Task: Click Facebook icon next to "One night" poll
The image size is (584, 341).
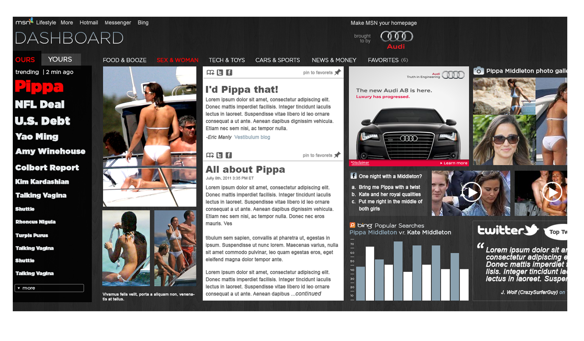Action: pyautogui.click(x=353, y=176)
